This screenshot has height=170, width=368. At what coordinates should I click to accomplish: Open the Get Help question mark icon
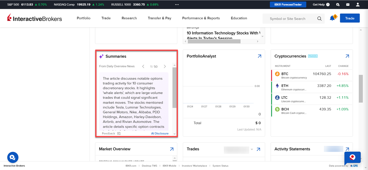tap(328, 5)
